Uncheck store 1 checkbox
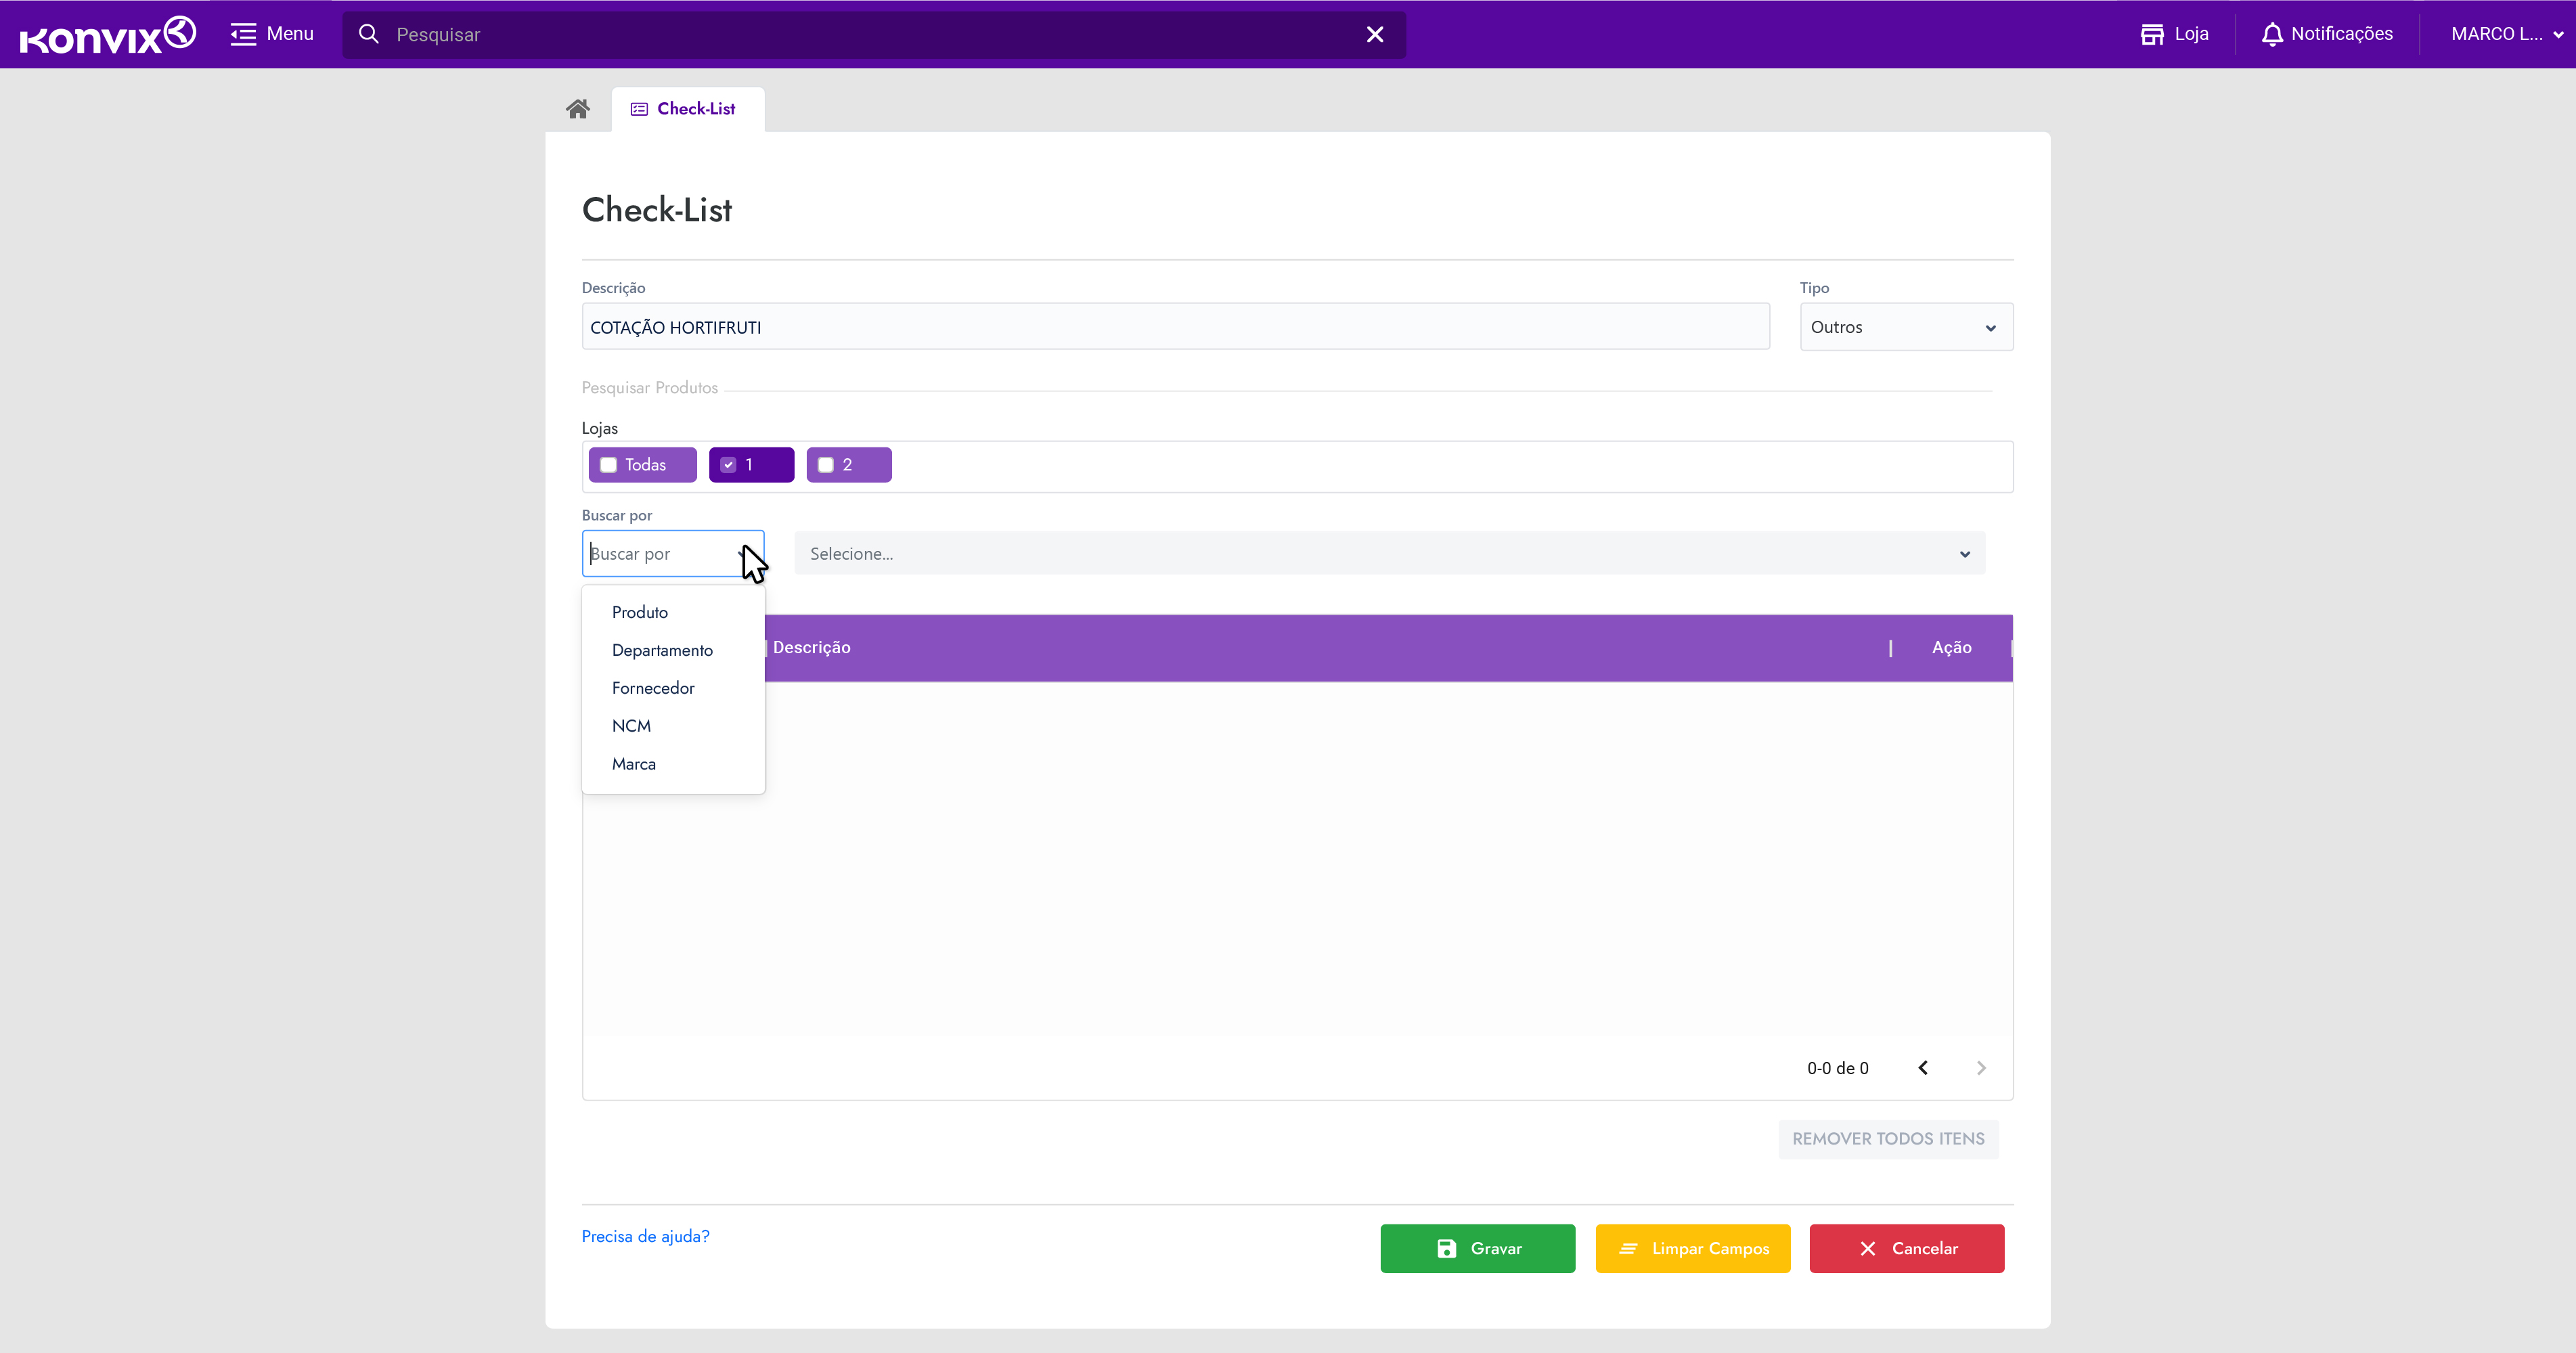The width and height of the screenshot is (2576, 1353). click(x=728, y=465)
